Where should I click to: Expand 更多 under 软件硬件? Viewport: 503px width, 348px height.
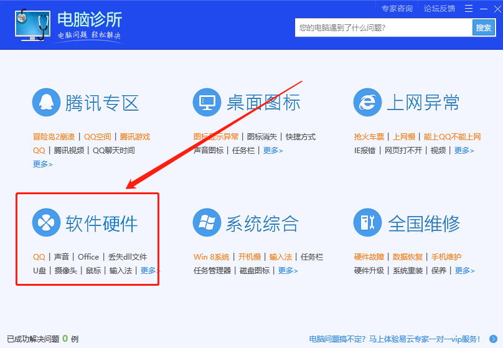(x=149, y=270)
